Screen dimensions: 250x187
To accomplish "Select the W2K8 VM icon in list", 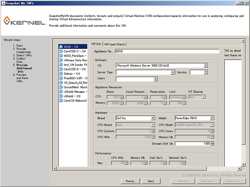I will [x=61, y=47].
